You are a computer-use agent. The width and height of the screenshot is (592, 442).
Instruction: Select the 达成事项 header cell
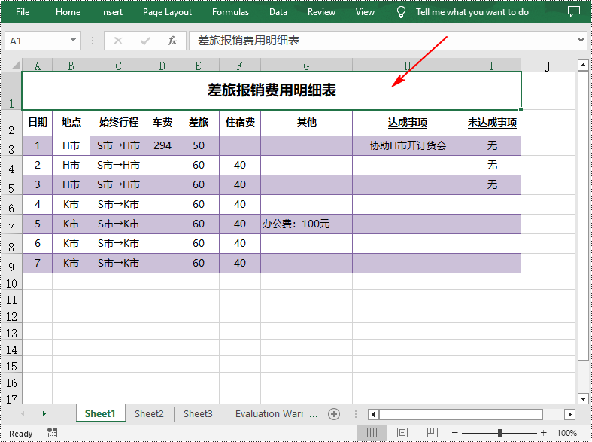coord(408,123)
